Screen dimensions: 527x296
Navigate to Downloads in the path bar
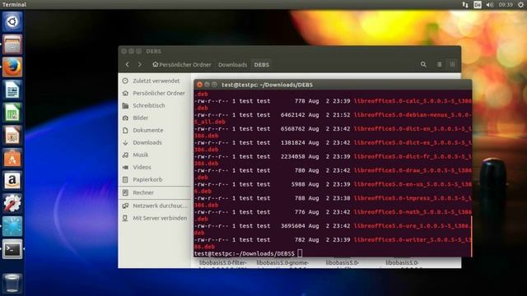[232, 64]
